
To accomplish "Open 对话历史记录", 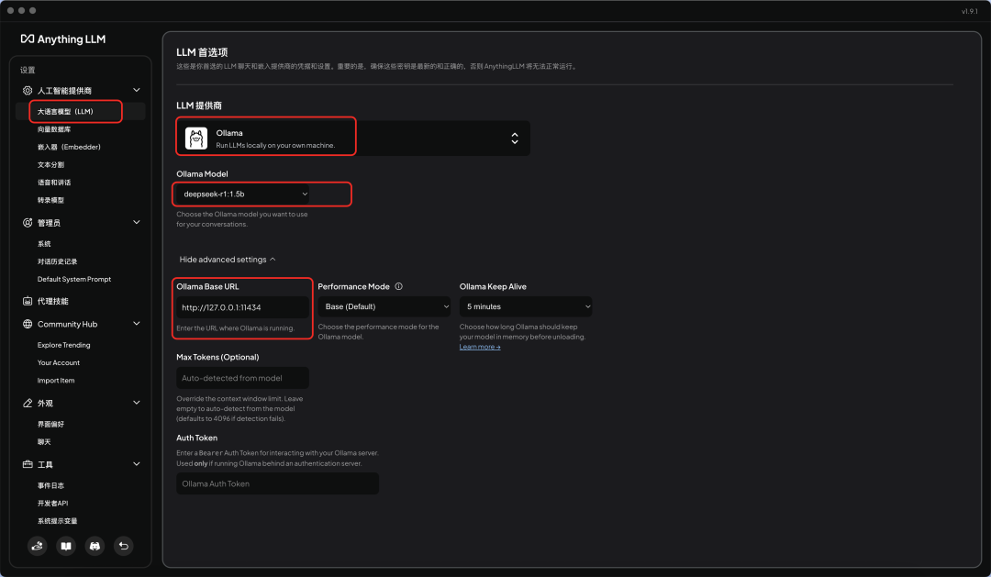I will pyautogui.click(x=57, y=261).
